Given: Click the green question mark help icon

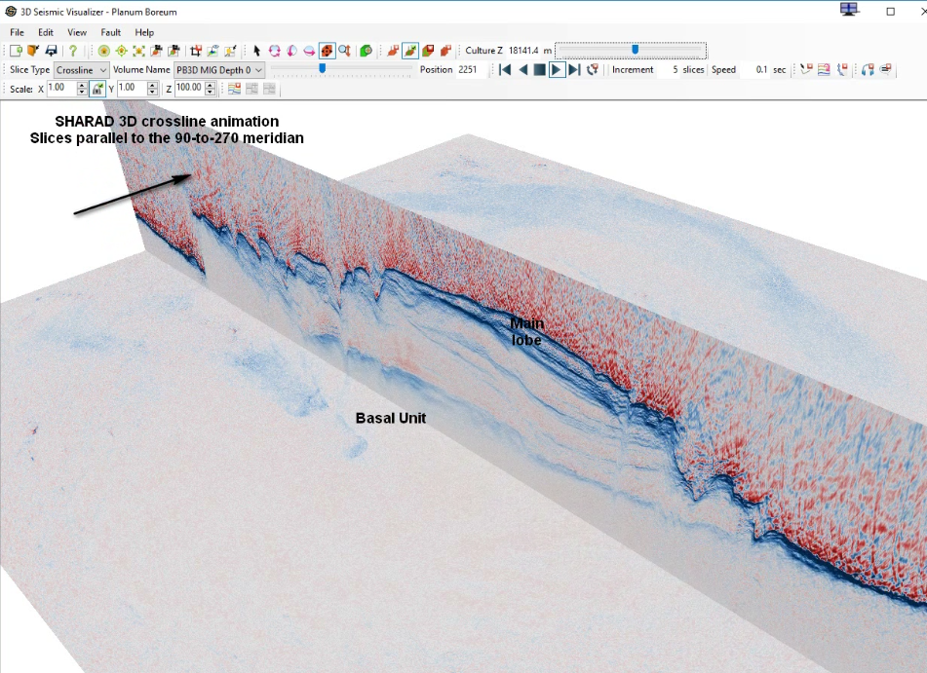Looking at the screenshot, I should pyautogui.click(x=73, y=51).
